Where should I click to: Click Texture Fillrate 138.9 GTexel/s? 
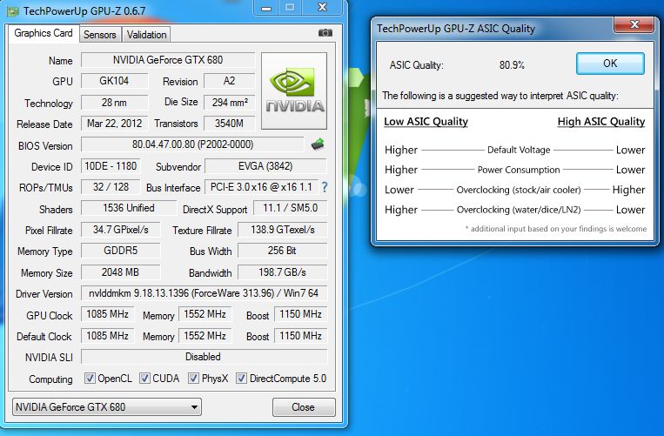283,230
